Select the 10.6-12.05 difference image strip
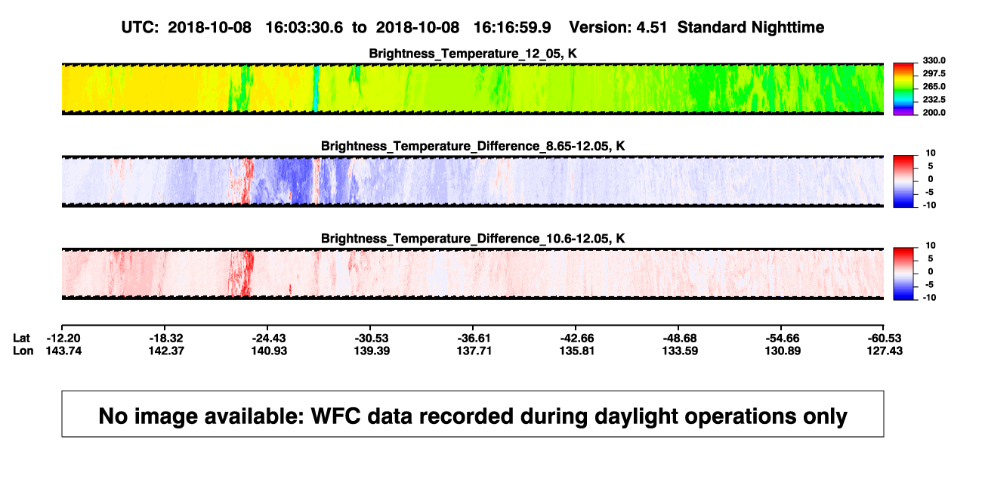 [x=473, y=274]
